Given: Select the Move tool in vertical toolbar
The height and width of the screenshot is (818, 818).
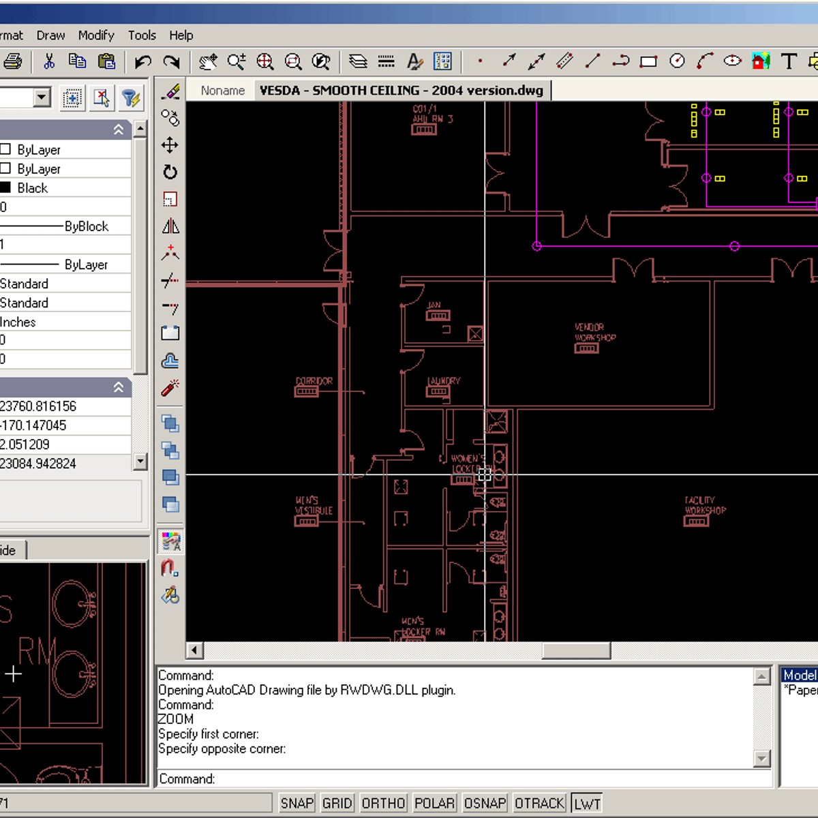Looking at the screenshot, I should coord(170,145).
